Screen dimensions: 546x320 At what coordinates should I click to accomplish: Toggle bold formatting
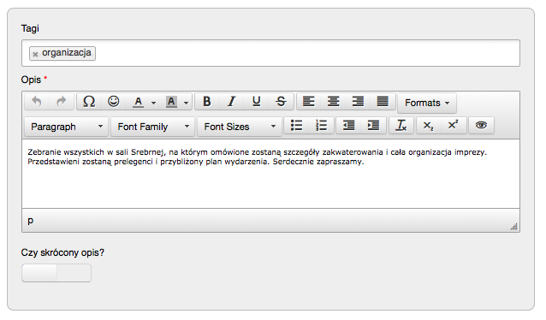(207, 102)
